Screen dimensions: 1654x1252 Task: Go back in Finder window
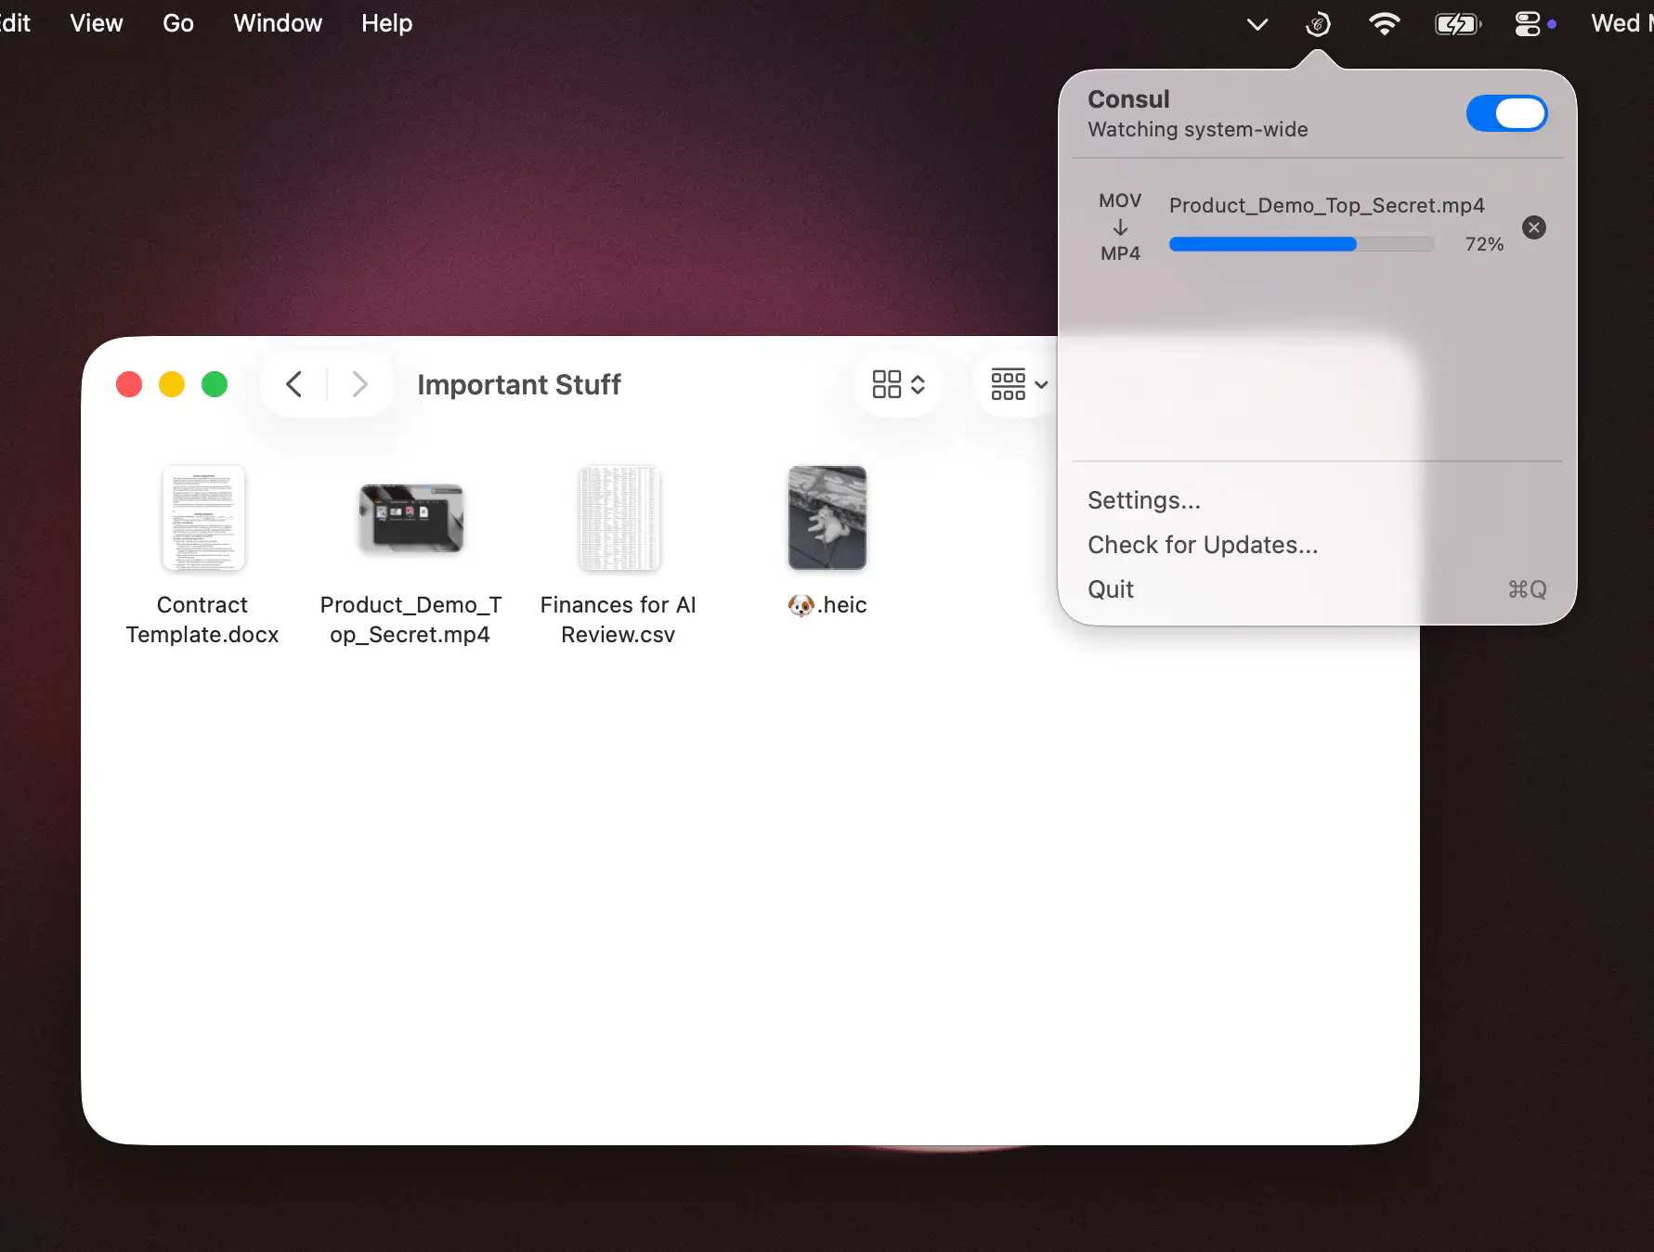pyautogui.click(x=294, y=384)
